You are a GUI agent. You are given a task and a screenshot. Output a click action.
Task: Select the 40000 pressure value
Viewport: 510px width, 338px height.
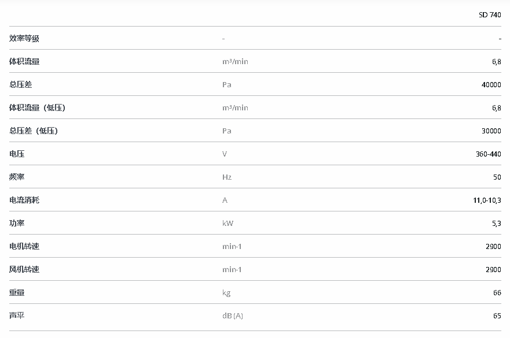pos(491,84)
